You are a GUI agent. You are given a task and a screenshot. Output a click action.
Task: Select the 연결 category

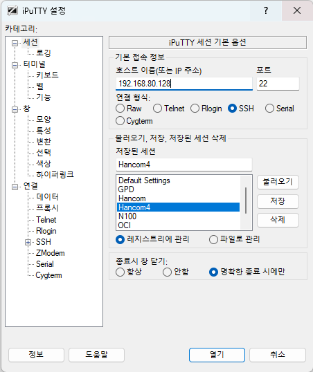(x=30, y=186)
